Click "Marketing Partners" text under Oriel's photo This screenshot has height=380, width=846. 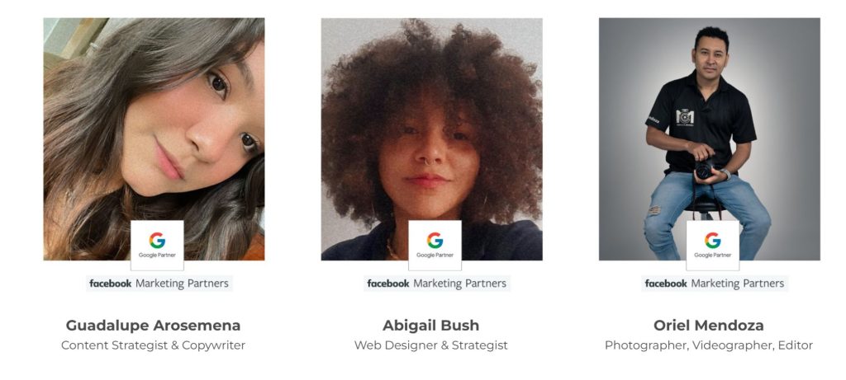pos(738,284)
